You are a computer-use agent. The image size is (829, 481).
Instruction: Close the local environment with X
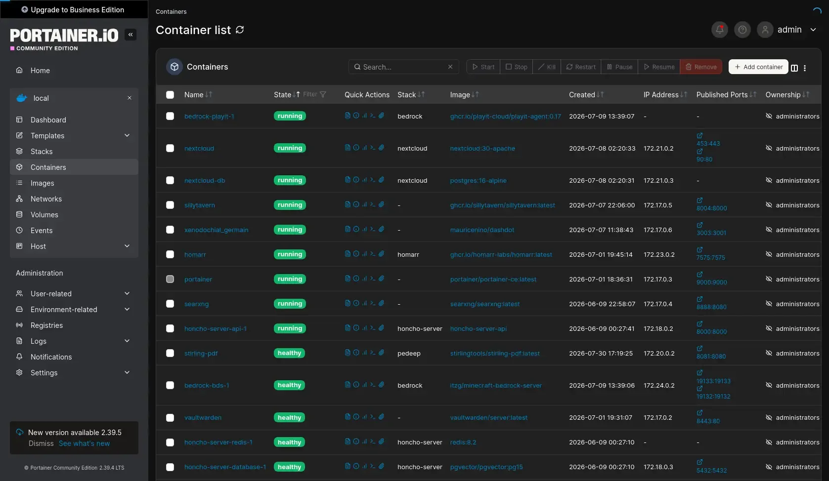(130, 98)
